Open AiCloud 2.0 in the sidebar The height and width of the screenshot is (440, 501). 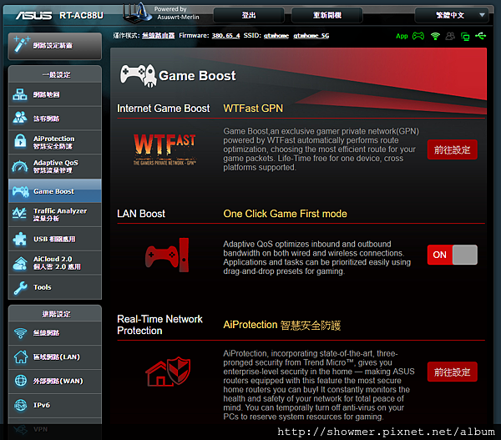tap(54, 263)
